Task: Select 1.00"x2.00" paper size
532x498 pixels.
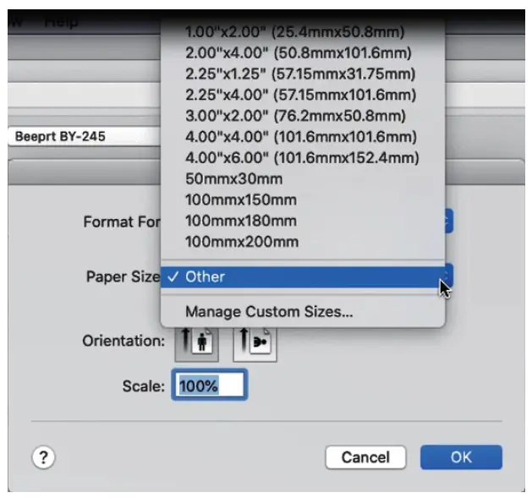Action: tap(293, 32)
